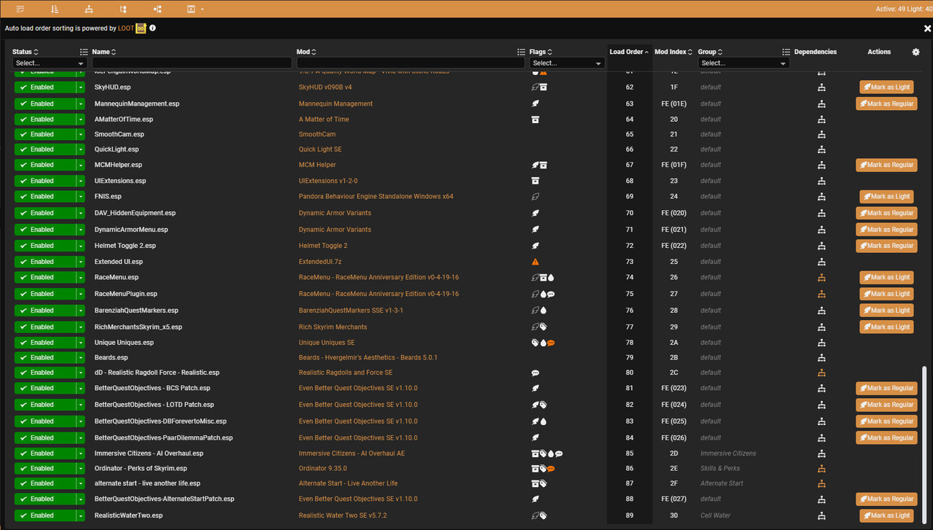
Task: Open top toolbar dropdown arrow
Action: [202, 9]
